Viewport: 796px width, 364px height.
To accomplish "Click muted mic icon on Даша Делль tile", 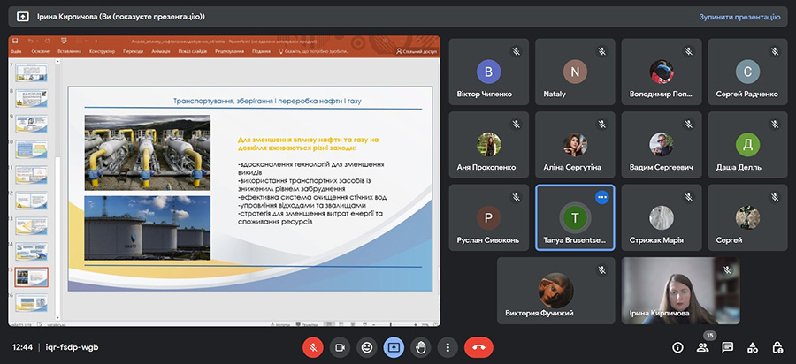I will click(x=775, y=125).
